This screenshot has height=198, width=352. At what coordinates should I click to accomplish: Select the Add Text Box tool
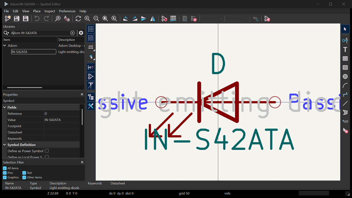point(345,58)
